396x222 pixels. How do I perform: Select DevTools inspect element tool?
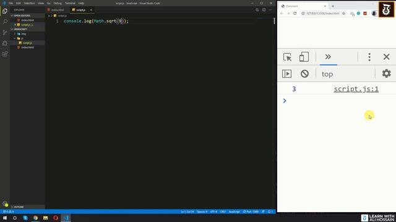click(x=287, y=57)
